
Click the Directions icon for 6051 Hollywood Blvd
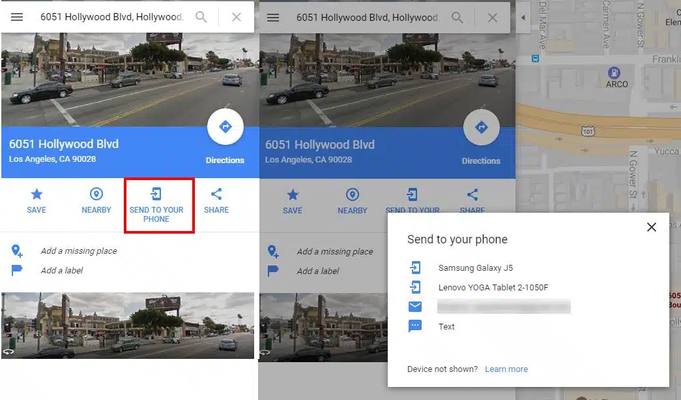pyautogui.click(x=225, y=127)
